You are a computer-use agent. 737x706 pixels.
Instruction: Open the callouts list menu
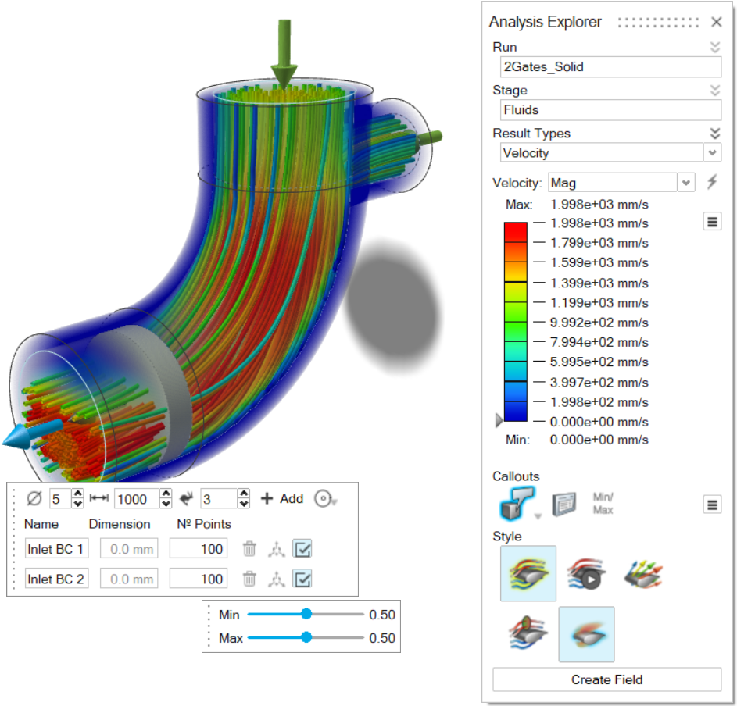712,505
